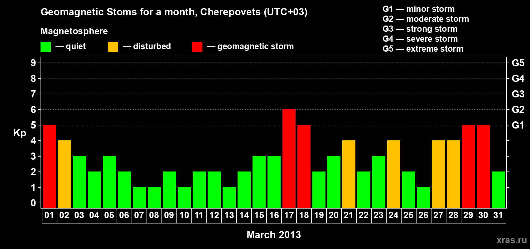Click the 0 tick label on Kp axis

tap(33, 203)
